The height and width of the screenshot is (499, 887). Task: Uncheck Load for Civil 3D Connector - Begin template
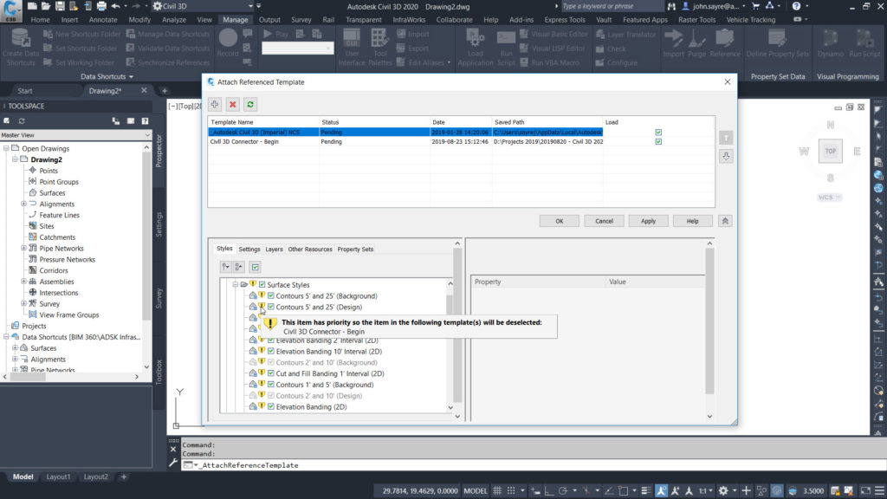(658, 141)
